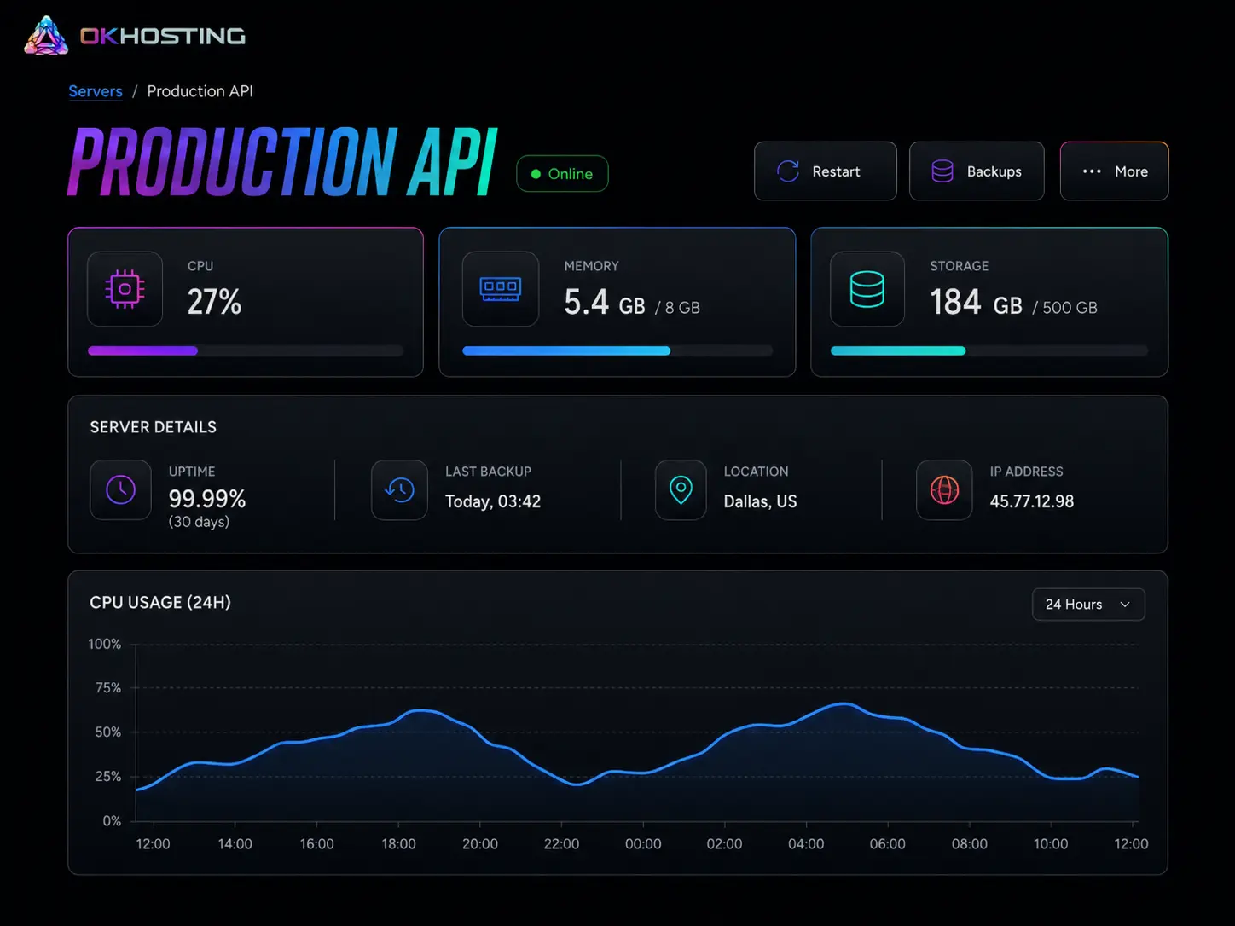Click the Memory usage progress bar
This screenshot has width=1235, height=926.
(617, 350)
